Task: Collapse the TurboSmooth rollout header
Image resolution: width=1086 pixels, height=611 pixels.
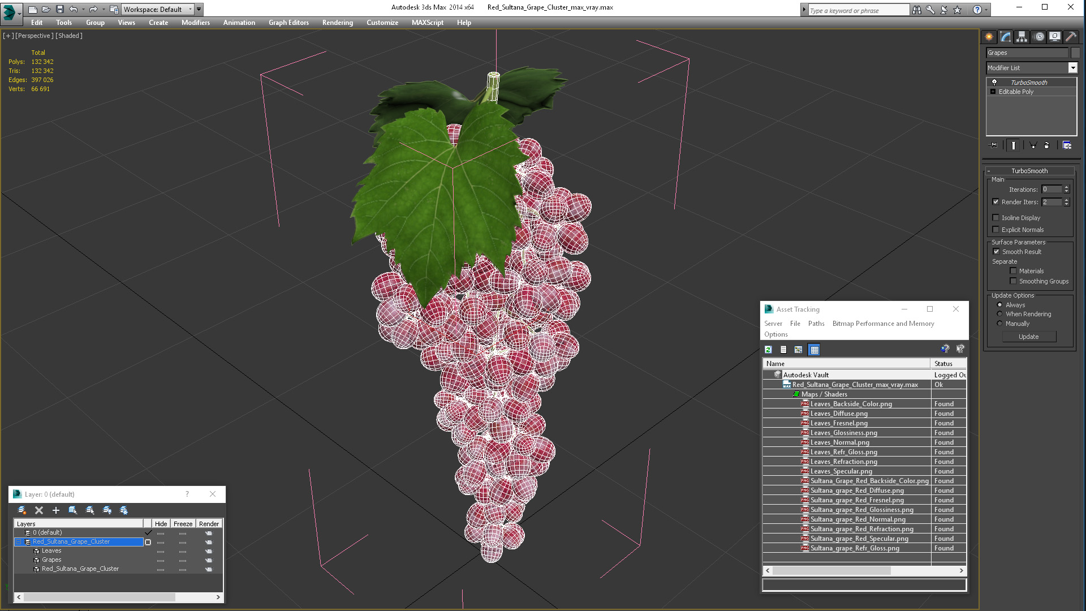Action: coord(1029,171)
